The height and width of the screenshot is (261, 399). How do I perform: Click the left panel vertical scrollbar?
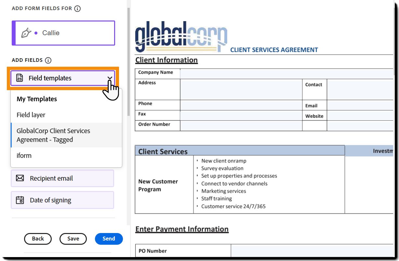(x=128, y=62)
